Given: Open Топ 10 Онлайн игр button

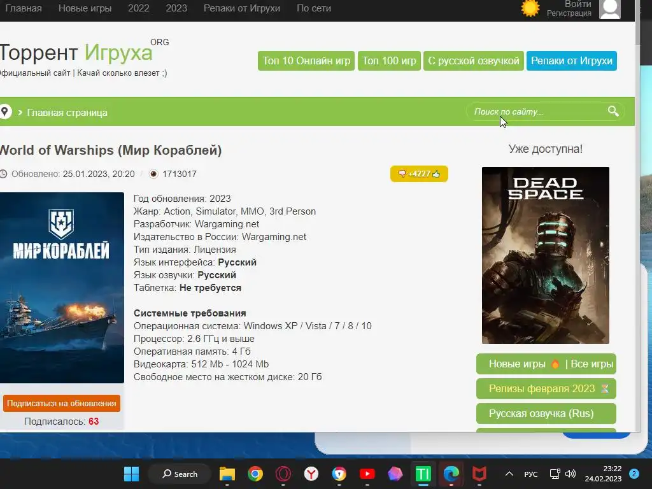Looking at the screenshot, I should click(306, 60).
